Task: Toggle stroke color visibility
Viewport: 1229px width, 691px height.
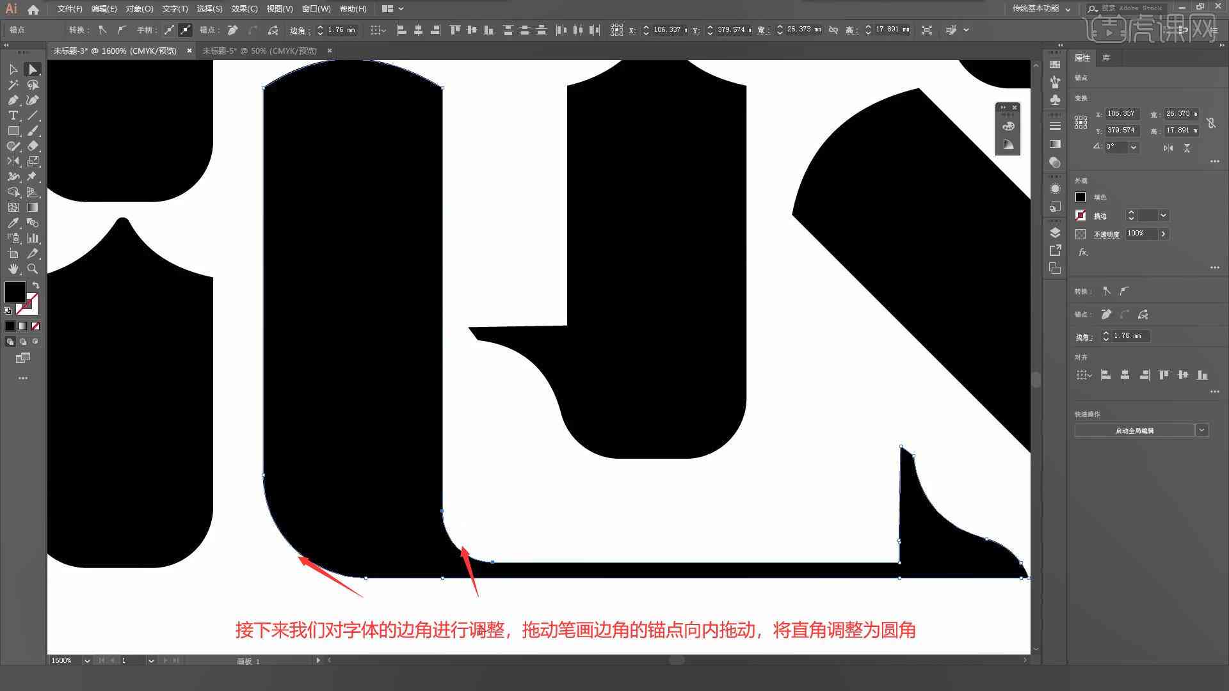Action: (x=1080, y=215)
